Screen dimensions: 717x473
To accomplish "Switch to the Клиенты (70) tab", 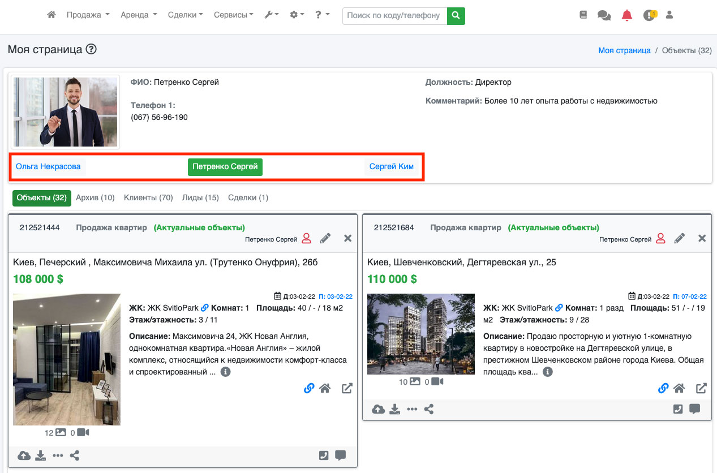I will pyautogui.click(x=148, y=197).
